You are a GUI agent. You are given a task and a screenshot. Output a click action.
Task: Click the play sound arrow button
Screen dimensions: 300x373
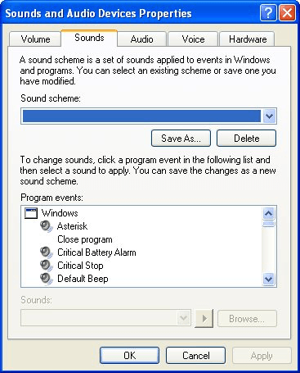[204, 318]
